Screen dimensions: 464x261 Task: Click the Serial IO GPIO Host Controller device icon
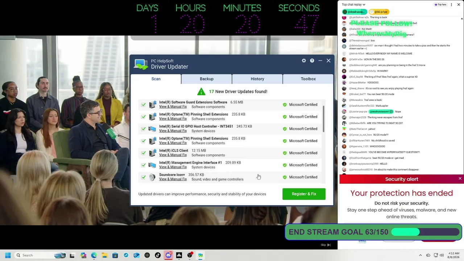(x=152, y=129)
